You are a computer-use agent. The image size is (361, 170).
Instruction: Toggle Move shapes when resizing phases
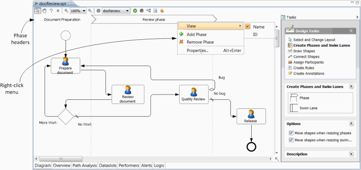coord(291,133)
